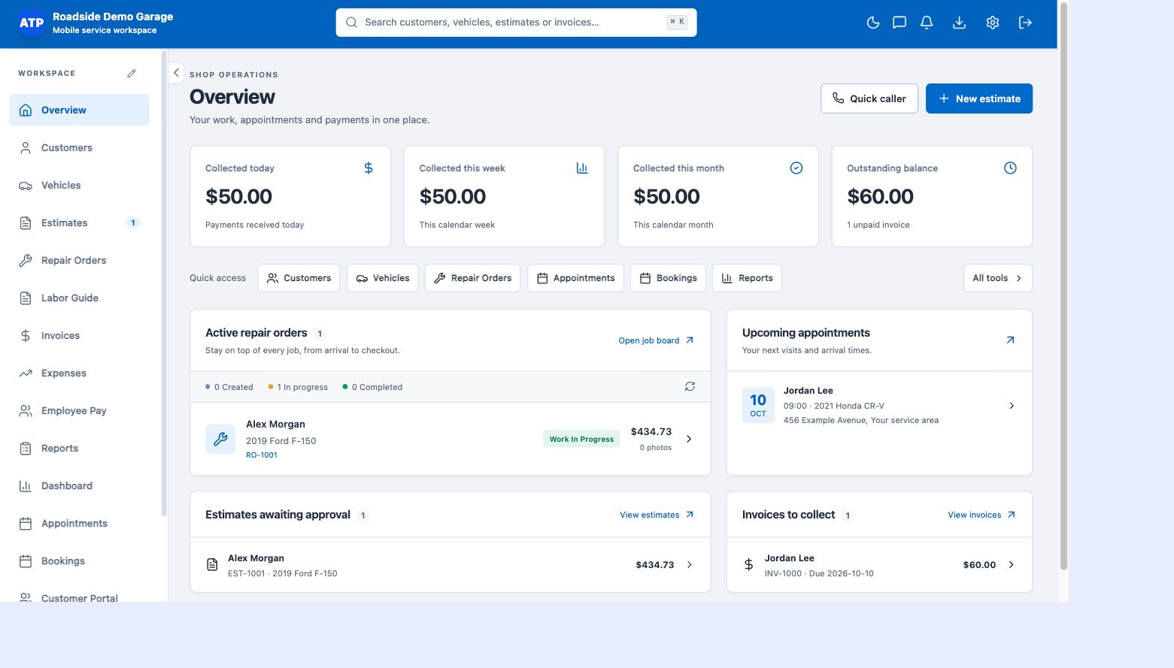Click clock icon on Outstanding balance card
Screen dimensions: 1174x668
pos(1010,168)
